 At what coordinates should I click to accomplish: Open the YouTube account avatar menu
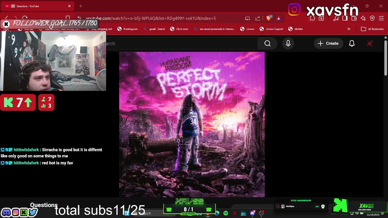[370, 44]
